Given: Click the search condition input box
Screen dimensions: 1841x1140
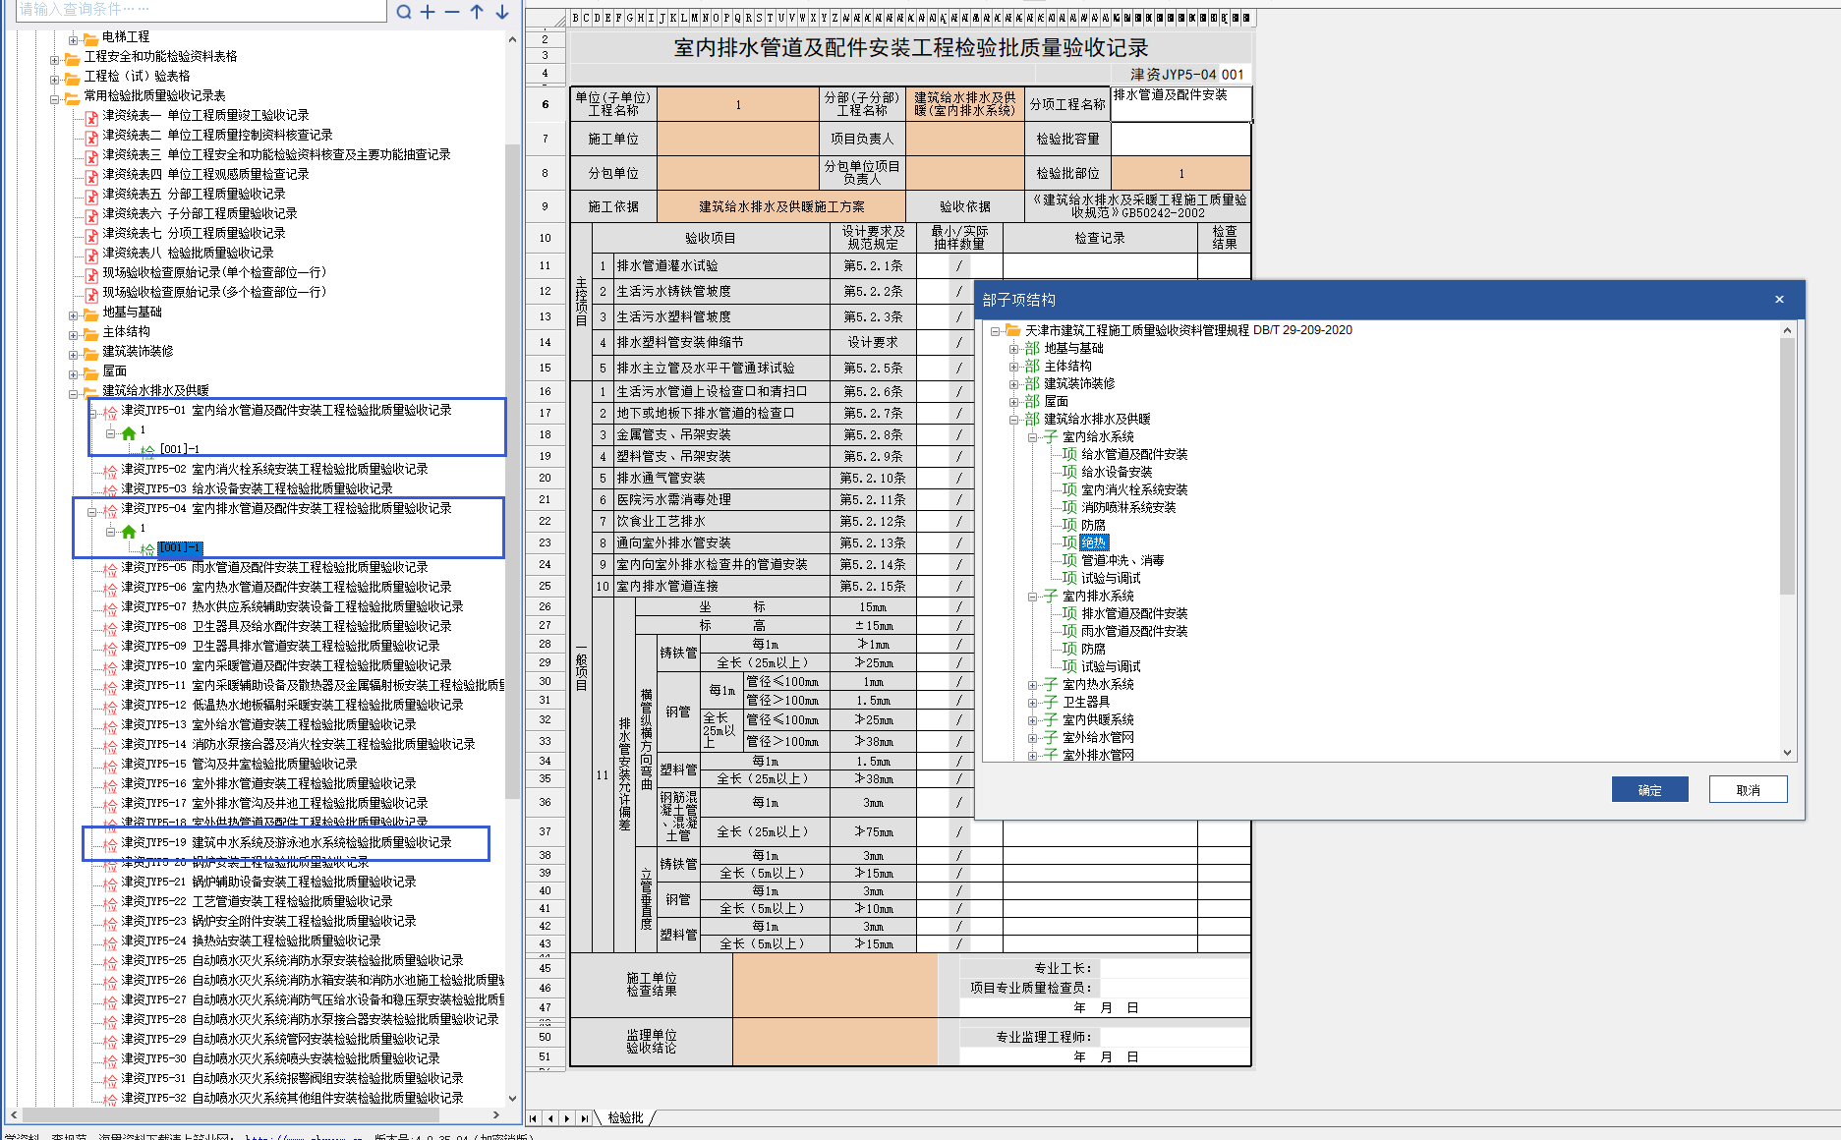Looking at the screenshot, I should 201,10.
